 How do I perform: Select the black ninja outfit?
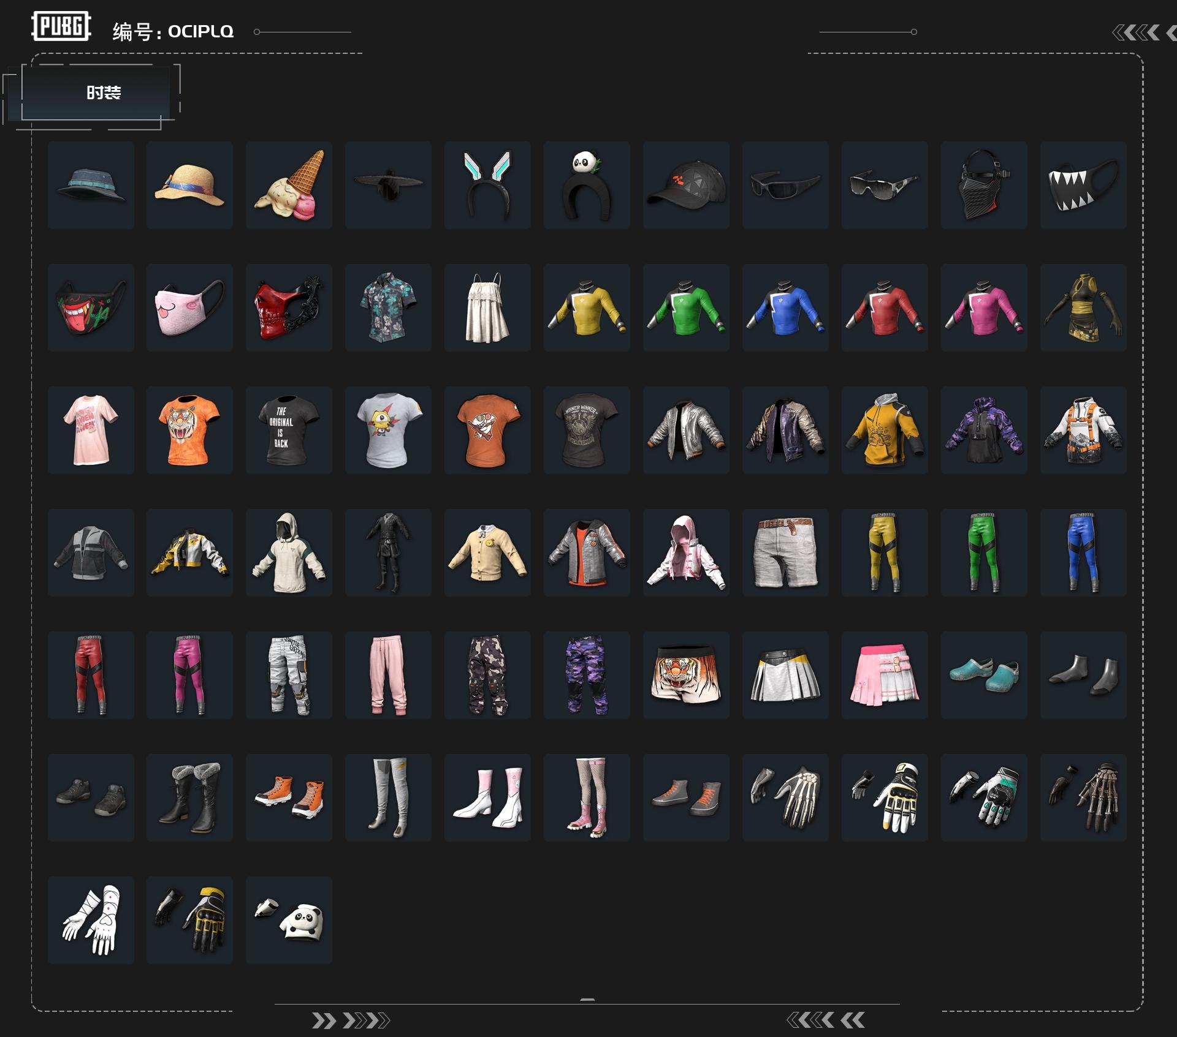[388, 552]
